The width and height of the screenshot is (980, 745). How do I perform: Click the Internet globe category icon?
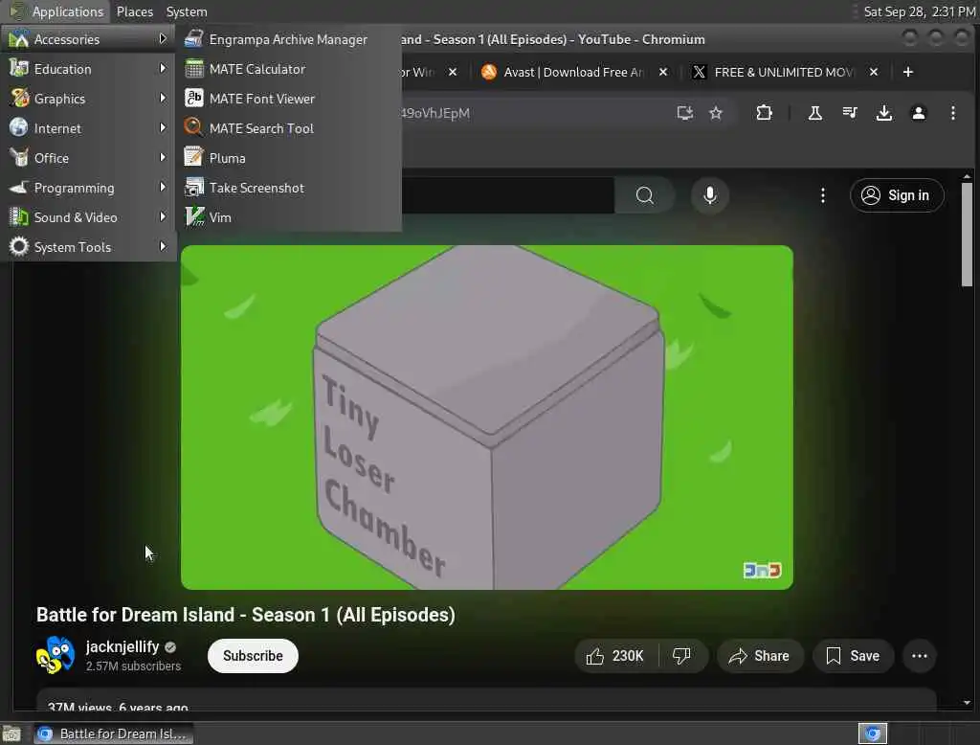click(19, 127)
